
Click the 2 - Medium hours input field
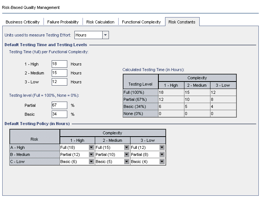coord(59,73)
